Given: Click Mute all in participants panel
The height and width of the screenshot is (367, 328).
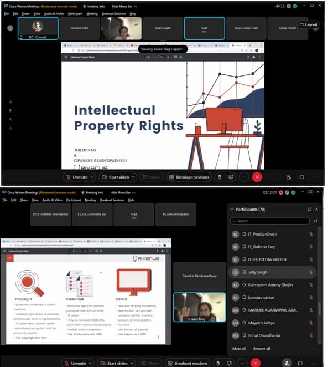Looking at the screenshot, I should coord(239,348).
